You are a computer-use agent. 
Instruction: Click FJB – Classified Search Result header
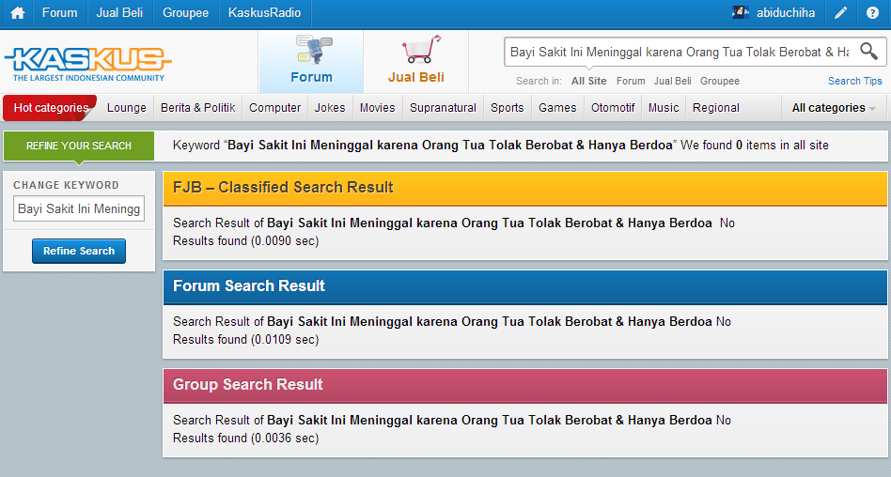[525, 188]
